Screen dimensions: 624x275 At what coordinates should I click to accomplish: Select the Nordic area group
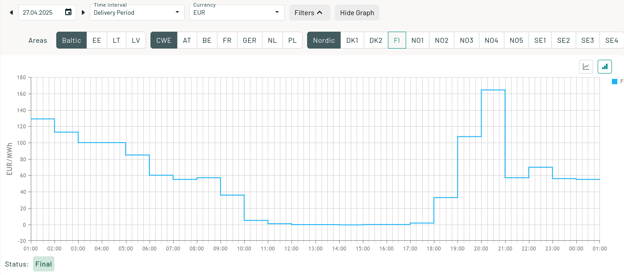point(324,40)
